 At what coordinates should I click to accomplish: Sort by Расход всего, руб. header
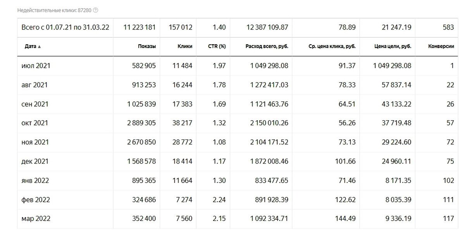267,47
